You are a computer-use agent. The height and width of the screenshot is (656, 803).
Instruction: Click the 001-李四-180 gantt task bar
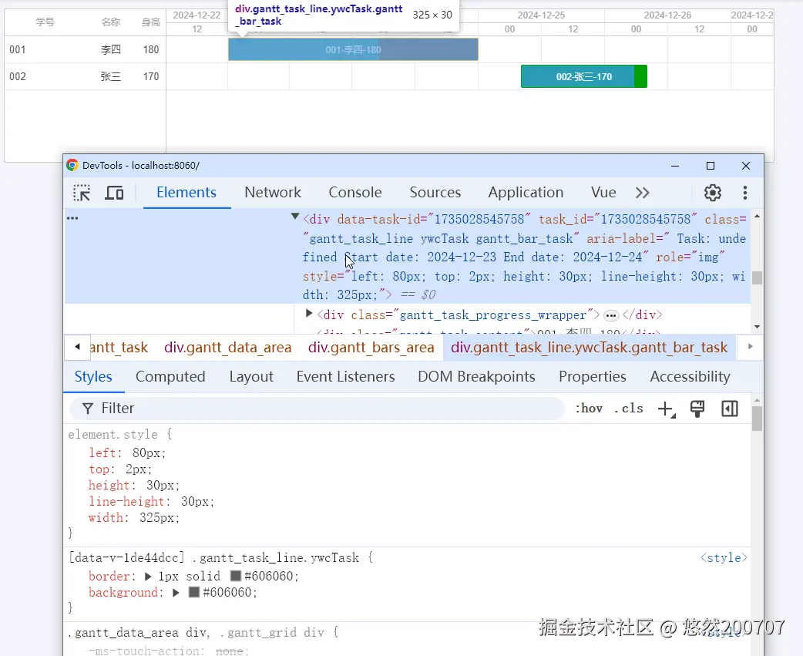coord(354,49)
